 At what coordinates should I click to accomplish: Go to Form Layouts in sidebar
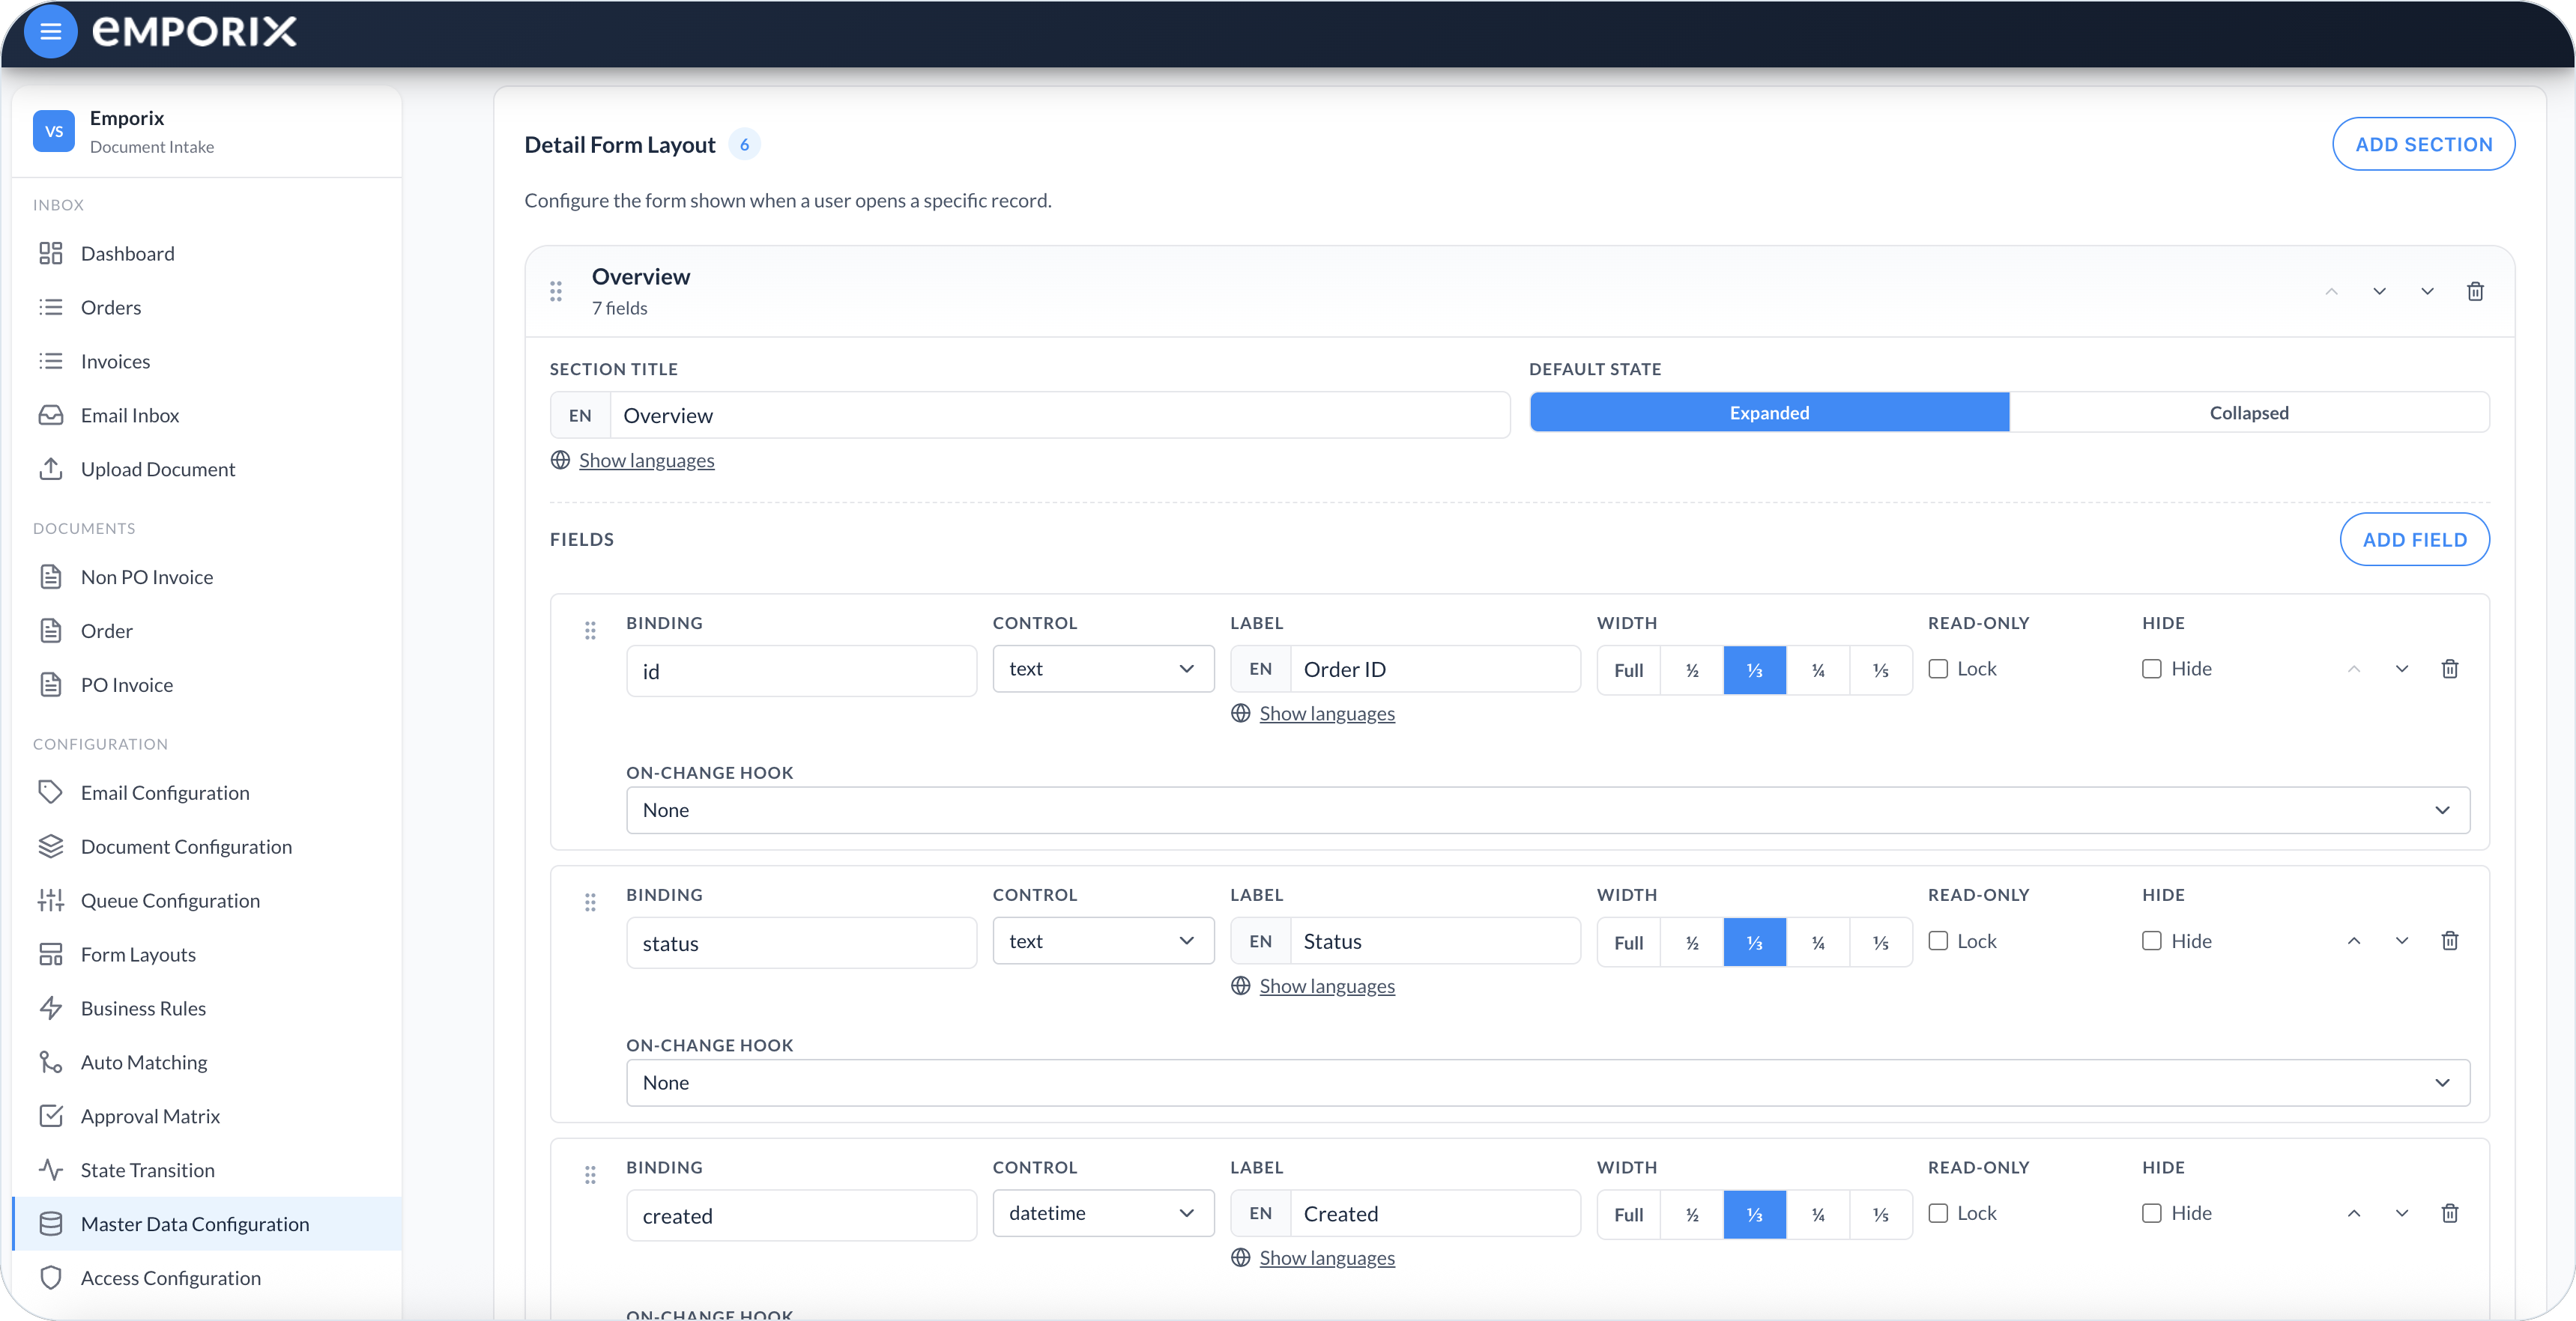pyautogui.click(x=207, y=954)
